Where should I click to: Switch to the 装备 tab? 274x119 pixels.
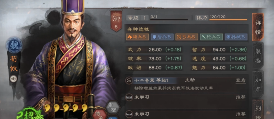point(258,56)
